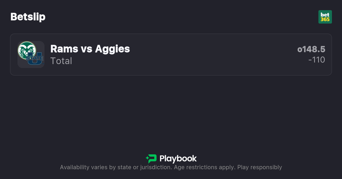The width and height of the screenshot is (342, 179).
Task: Select the Playbook wordmark text
Action: click(x=178, y=159)
